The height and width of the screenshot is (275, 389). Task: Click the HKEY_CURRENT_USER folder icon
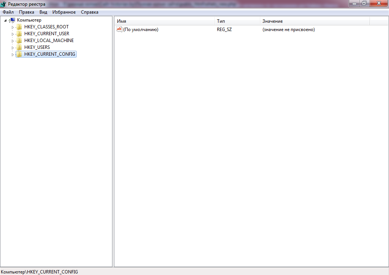click(19, 34)
